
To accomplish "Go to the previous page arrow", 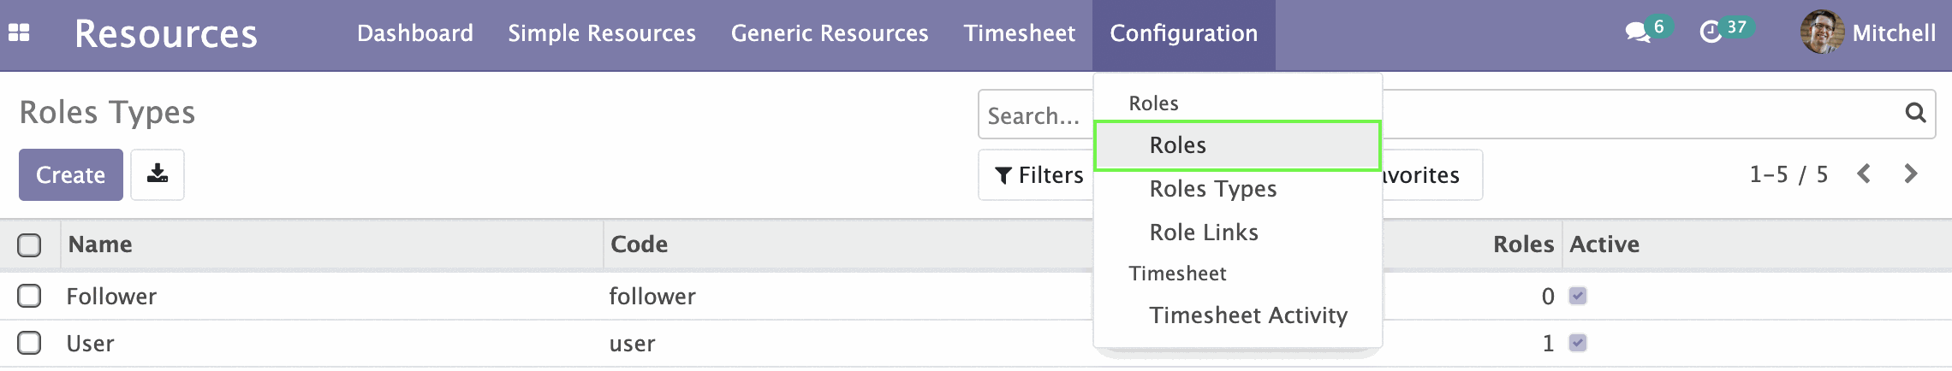I will point(1864,174).
